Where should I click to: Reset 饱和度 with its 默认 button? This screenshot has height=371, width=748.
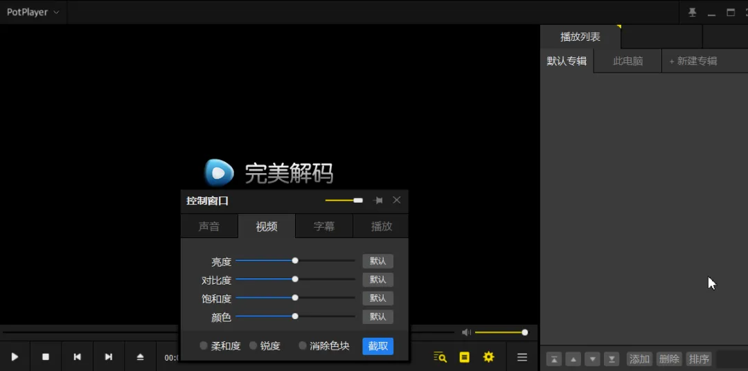tap(378, 298)
